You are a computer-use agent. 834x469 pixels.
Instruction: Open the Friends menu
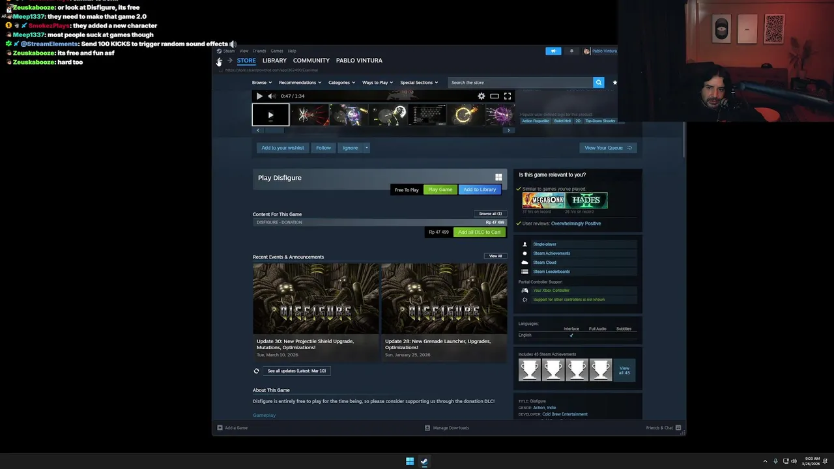coord(259,51)
